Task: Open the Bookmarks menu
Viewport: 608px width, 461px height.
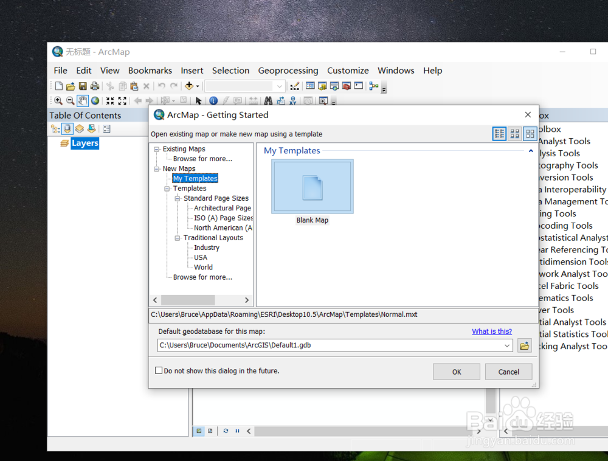Action: [x=150, y=71]
